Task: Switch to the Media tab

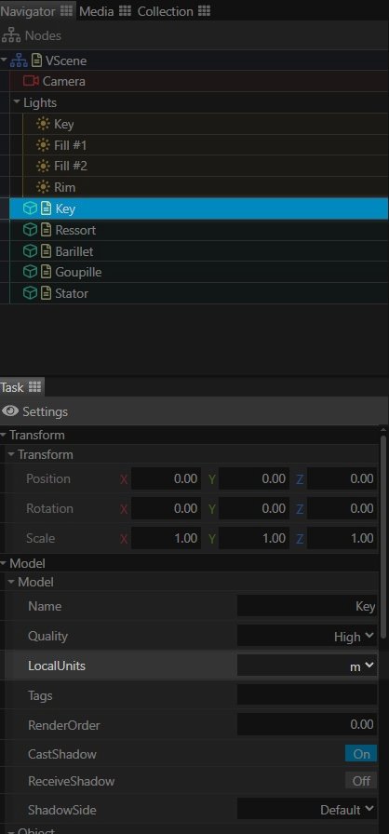Action: pos(105,10)
